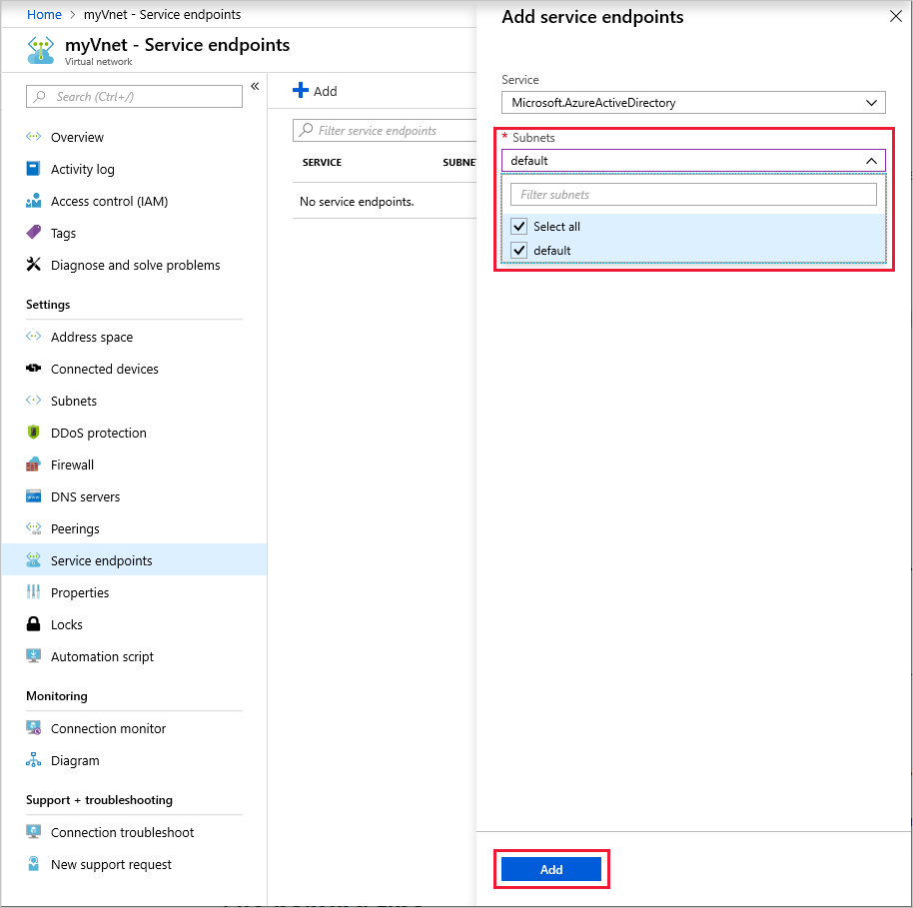Uncheck the Select all checkbox
Screen dimensions: 913x908
click(x=518, y=226)
